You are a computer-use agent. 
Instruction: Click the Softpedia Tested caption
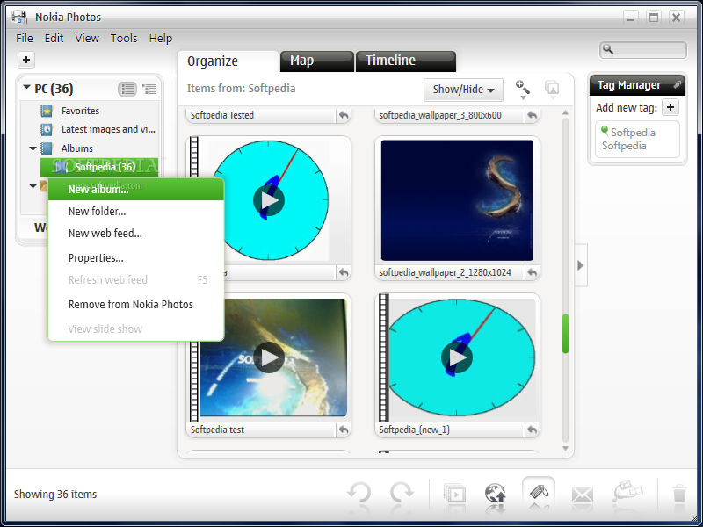click(222, 116)
